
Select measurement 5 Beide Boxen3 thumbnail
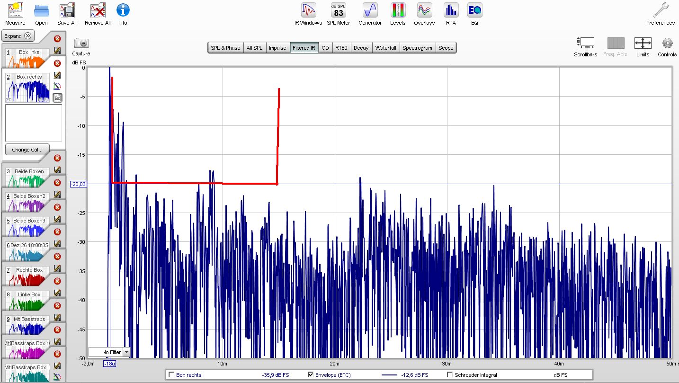click(27, 226)
